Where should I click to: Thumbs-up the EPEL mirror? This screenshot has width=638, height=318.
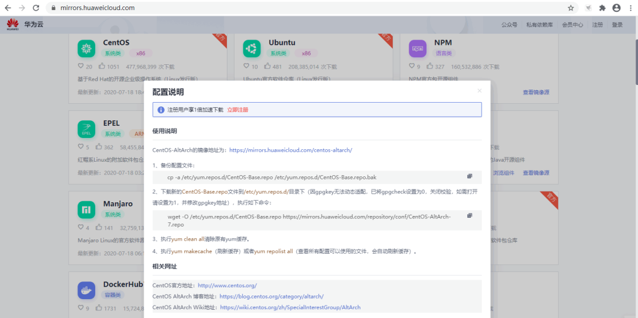(x=99, y=147)
